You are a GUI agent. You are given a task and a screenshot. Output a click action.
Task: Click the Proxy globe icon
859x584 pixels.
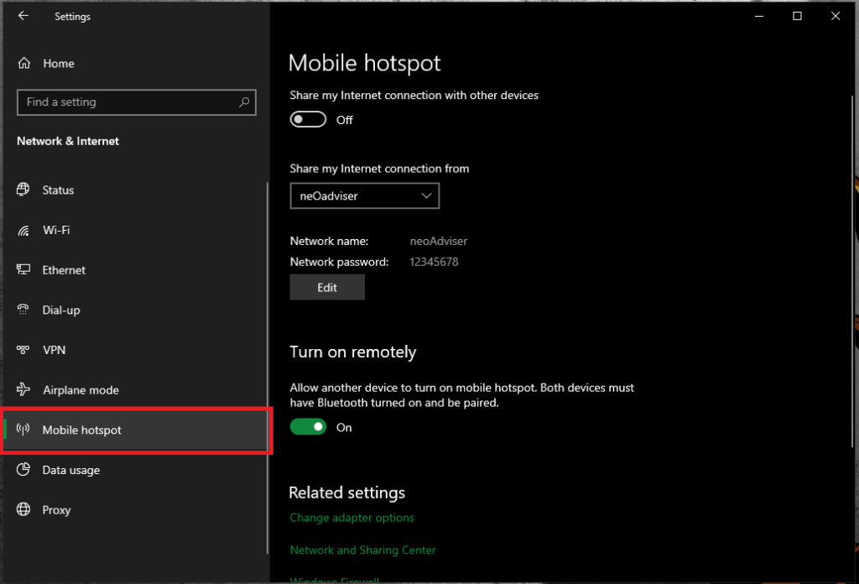[23, 510]
